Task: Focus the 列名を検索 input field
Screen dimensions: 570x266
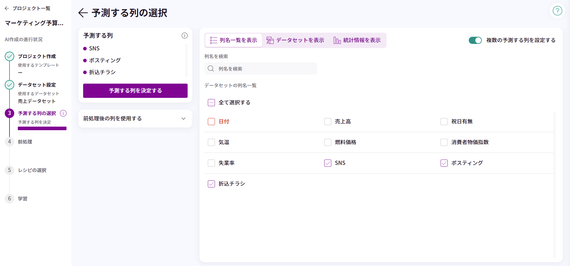Action: tap(264, 69)
